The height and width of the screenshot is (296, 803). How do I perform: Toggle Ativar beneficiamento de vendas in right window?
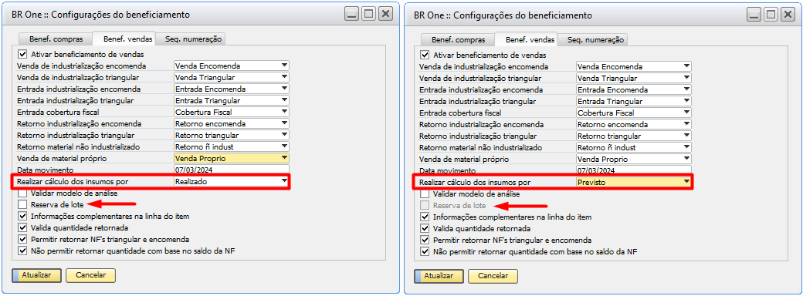click(424, 55)
